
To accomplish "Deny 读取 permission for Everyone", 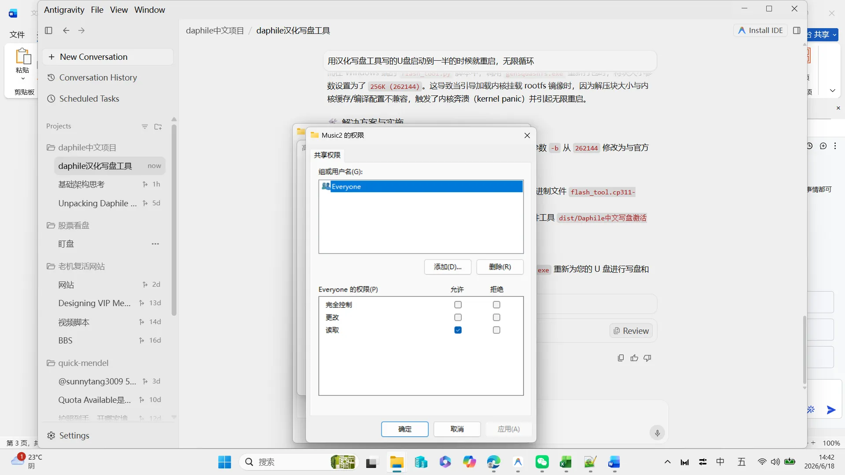I will [x=496, y=330].
